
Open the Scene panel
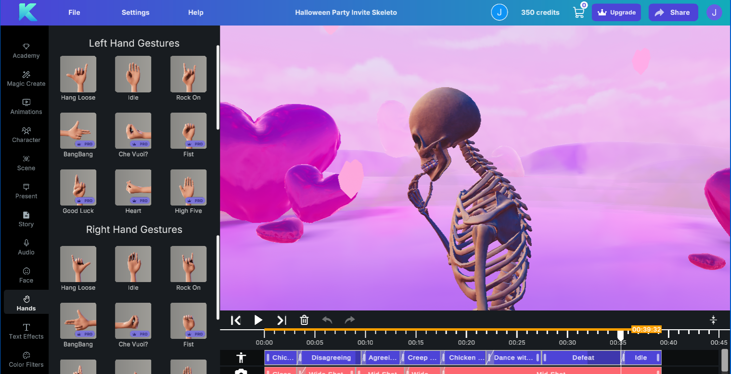coord(26,163)
